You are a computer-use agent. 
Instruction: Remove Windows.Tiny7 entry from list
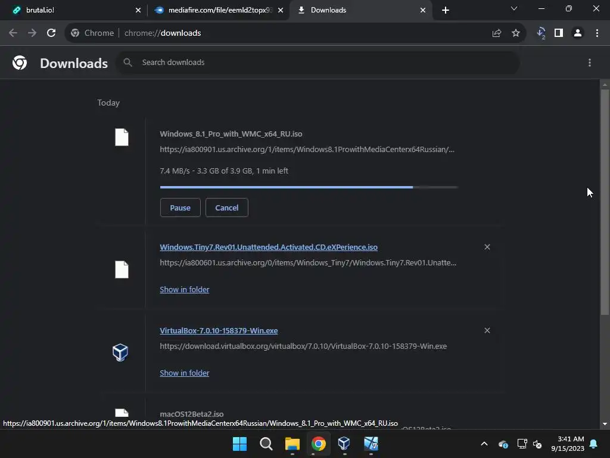[487, 247]
